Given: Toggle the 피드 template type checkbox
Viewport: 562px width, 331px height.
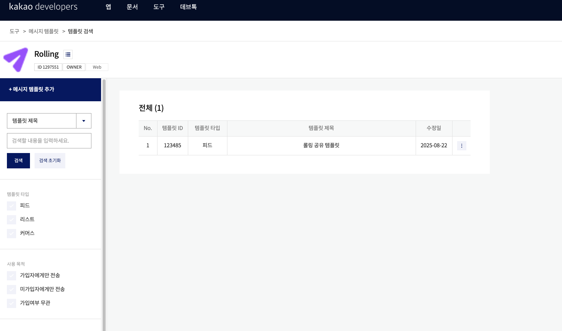Looking at the screenshot, I should pos(11,206).
